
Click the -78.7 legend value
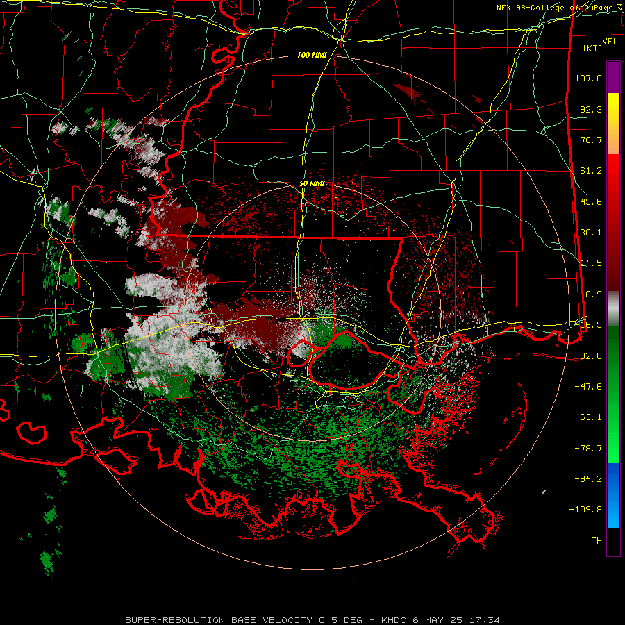pos(588,449)
